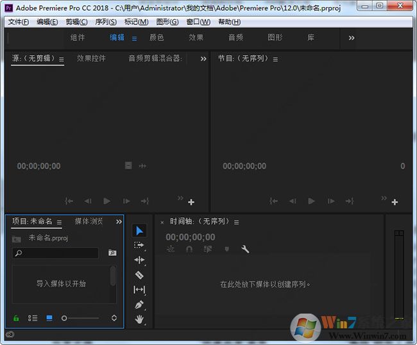Expand hidden source panel tabs chevron
417x345 pixels.
203,59
